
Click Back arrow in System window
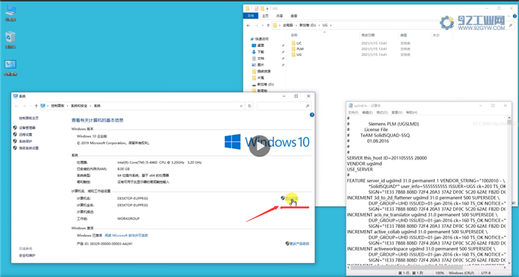pyautogui.click(x=16, y=106)
